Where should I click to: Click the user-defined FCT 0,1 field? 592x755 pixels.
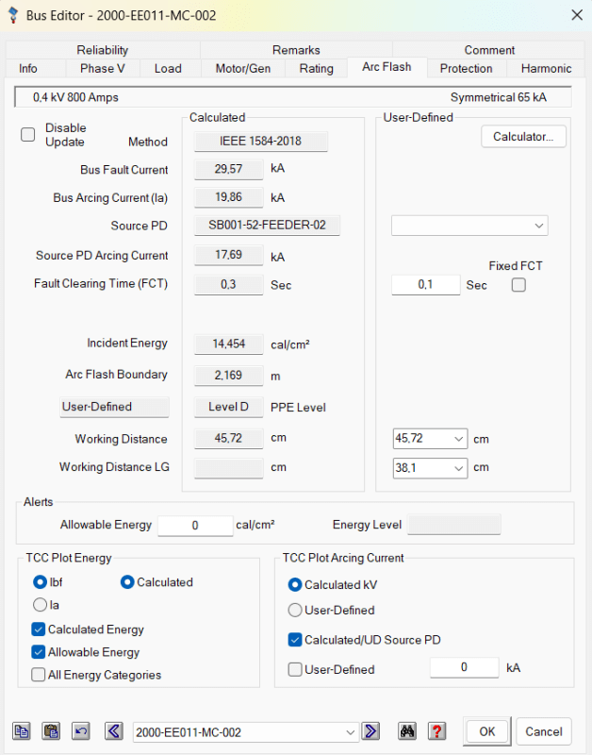[425, 285]
